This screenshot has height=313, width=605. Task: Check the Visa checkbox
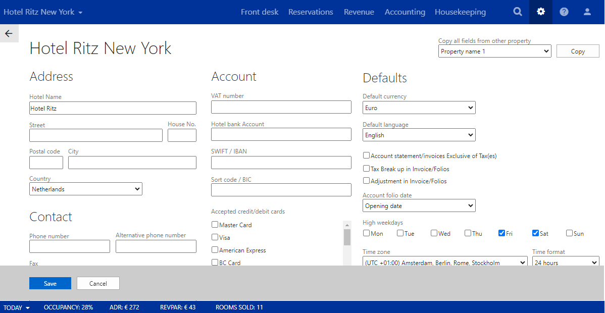pos(215,237)
